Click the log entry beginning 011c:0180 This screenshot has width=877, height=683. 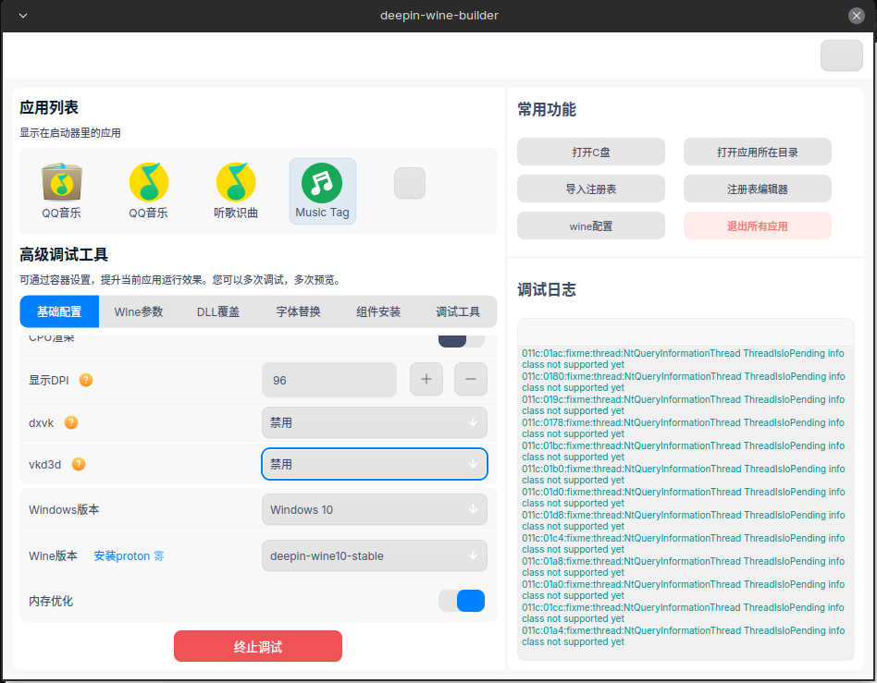pos(683,382)
